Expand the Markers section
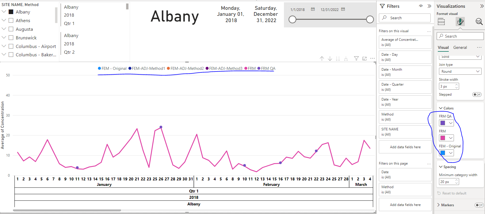485x214 pixels. [x=439, y=205]
